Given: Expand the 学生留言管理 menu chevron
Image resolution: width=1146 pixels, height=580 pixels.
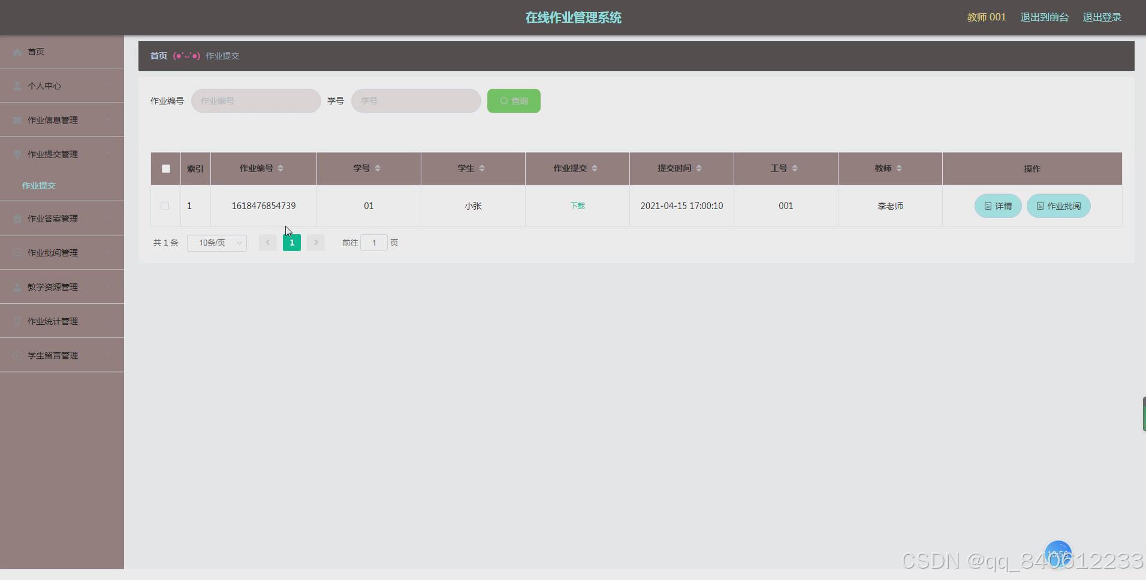Looking at the screenshot, I should [109, 355].
